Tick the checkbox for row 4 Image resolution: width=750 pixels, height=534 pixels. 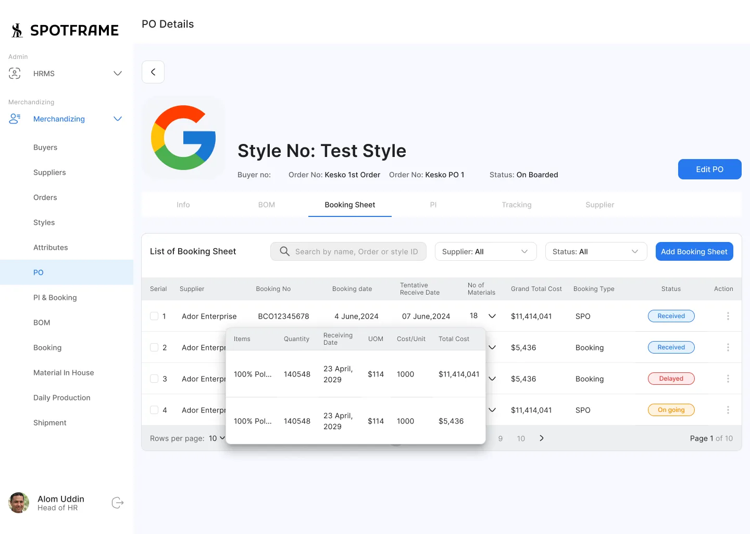154,410
